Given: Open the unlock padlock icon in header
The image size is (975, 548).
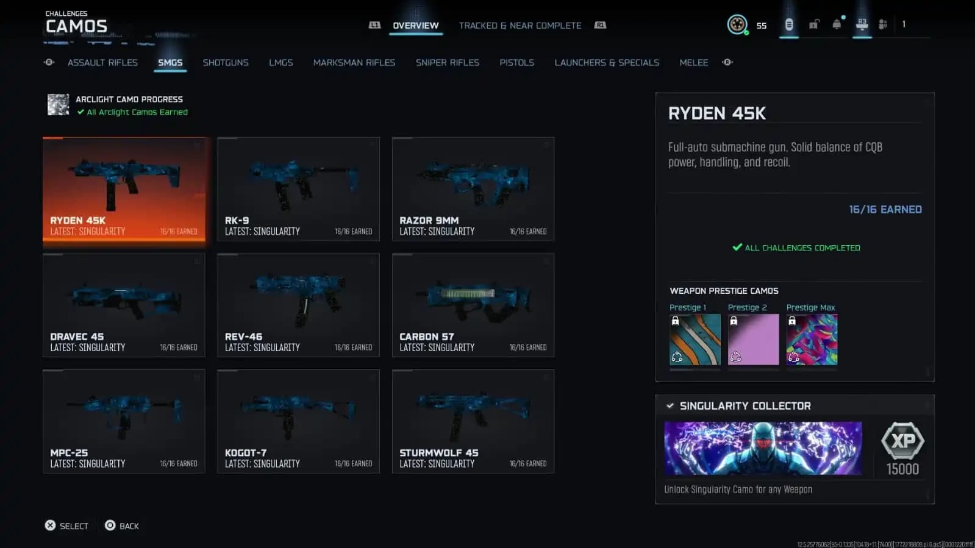Looking at the screenshot, I should 813,25.
